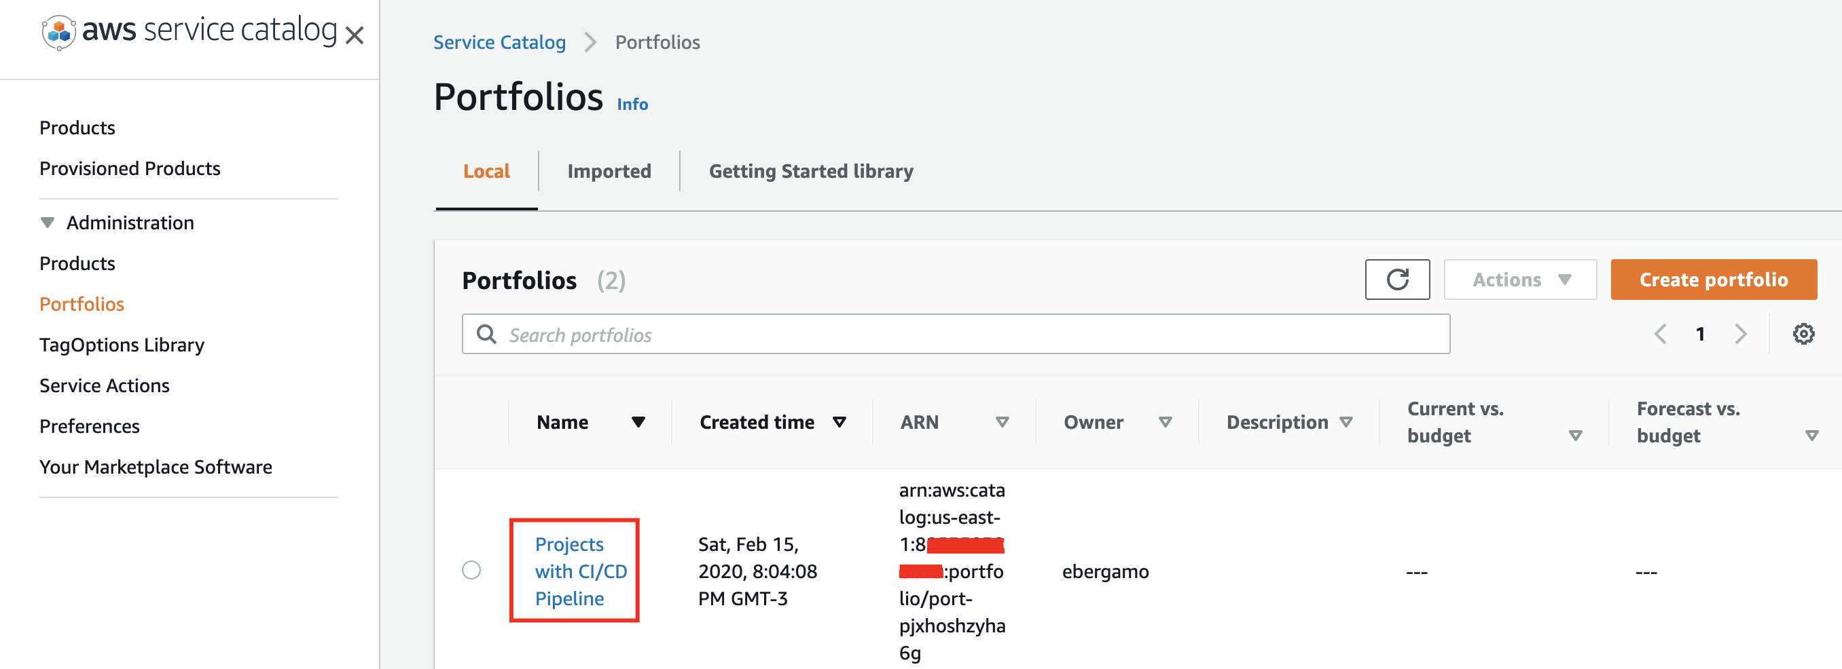
Task: Switch to the Local tab
Action: click(486, 172)
